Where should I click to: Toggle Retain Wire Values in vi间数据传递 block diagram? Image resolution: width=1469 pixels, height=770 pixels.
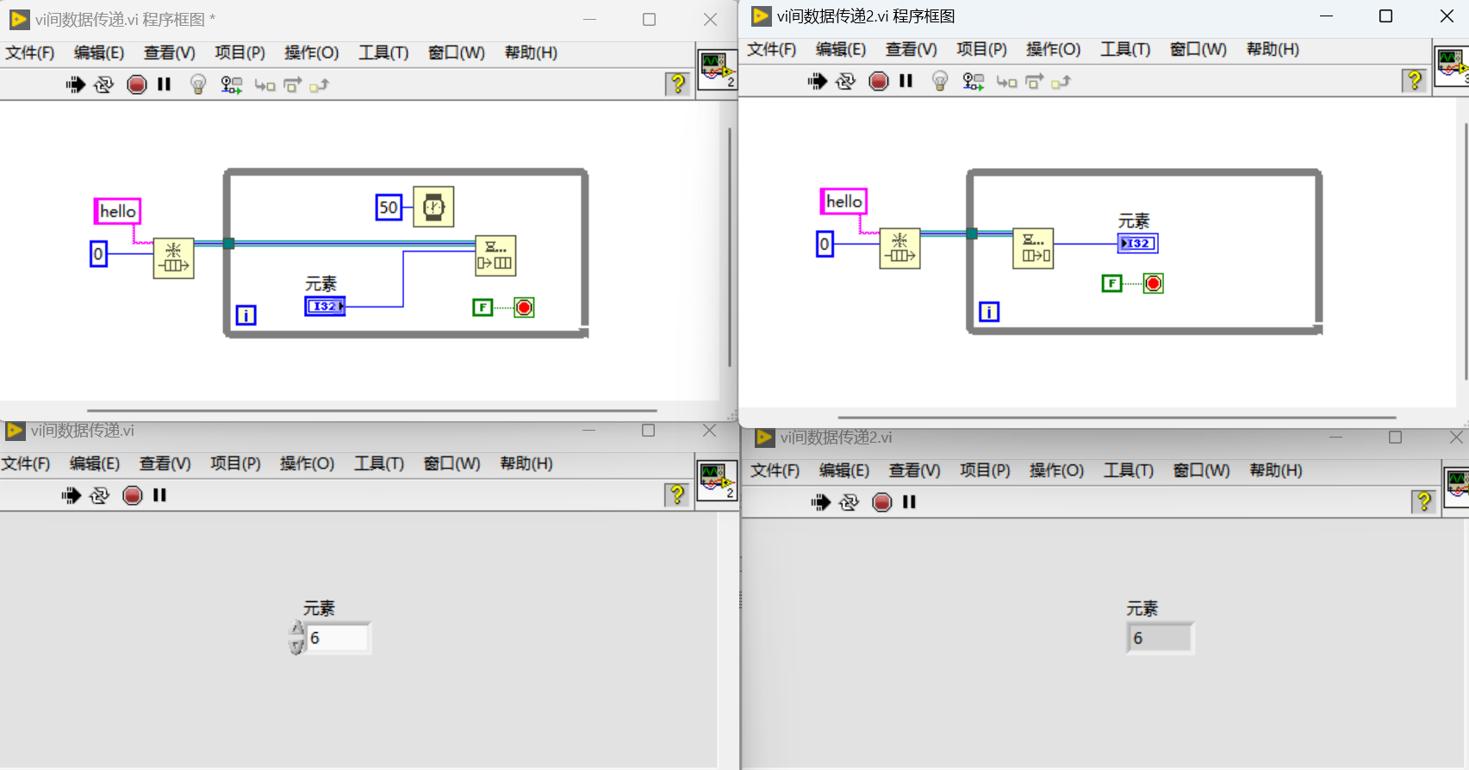pyautogui.click(x=231, y=84)
